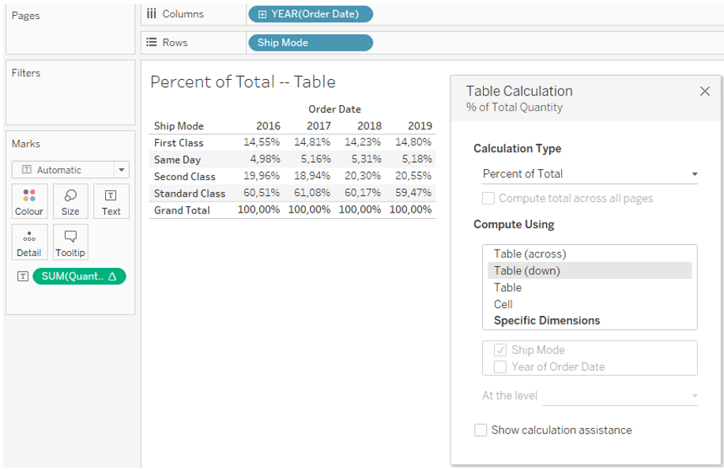Enable Compute total across all pages
This screenshot has width=724, height=470.
coord(488,198)
